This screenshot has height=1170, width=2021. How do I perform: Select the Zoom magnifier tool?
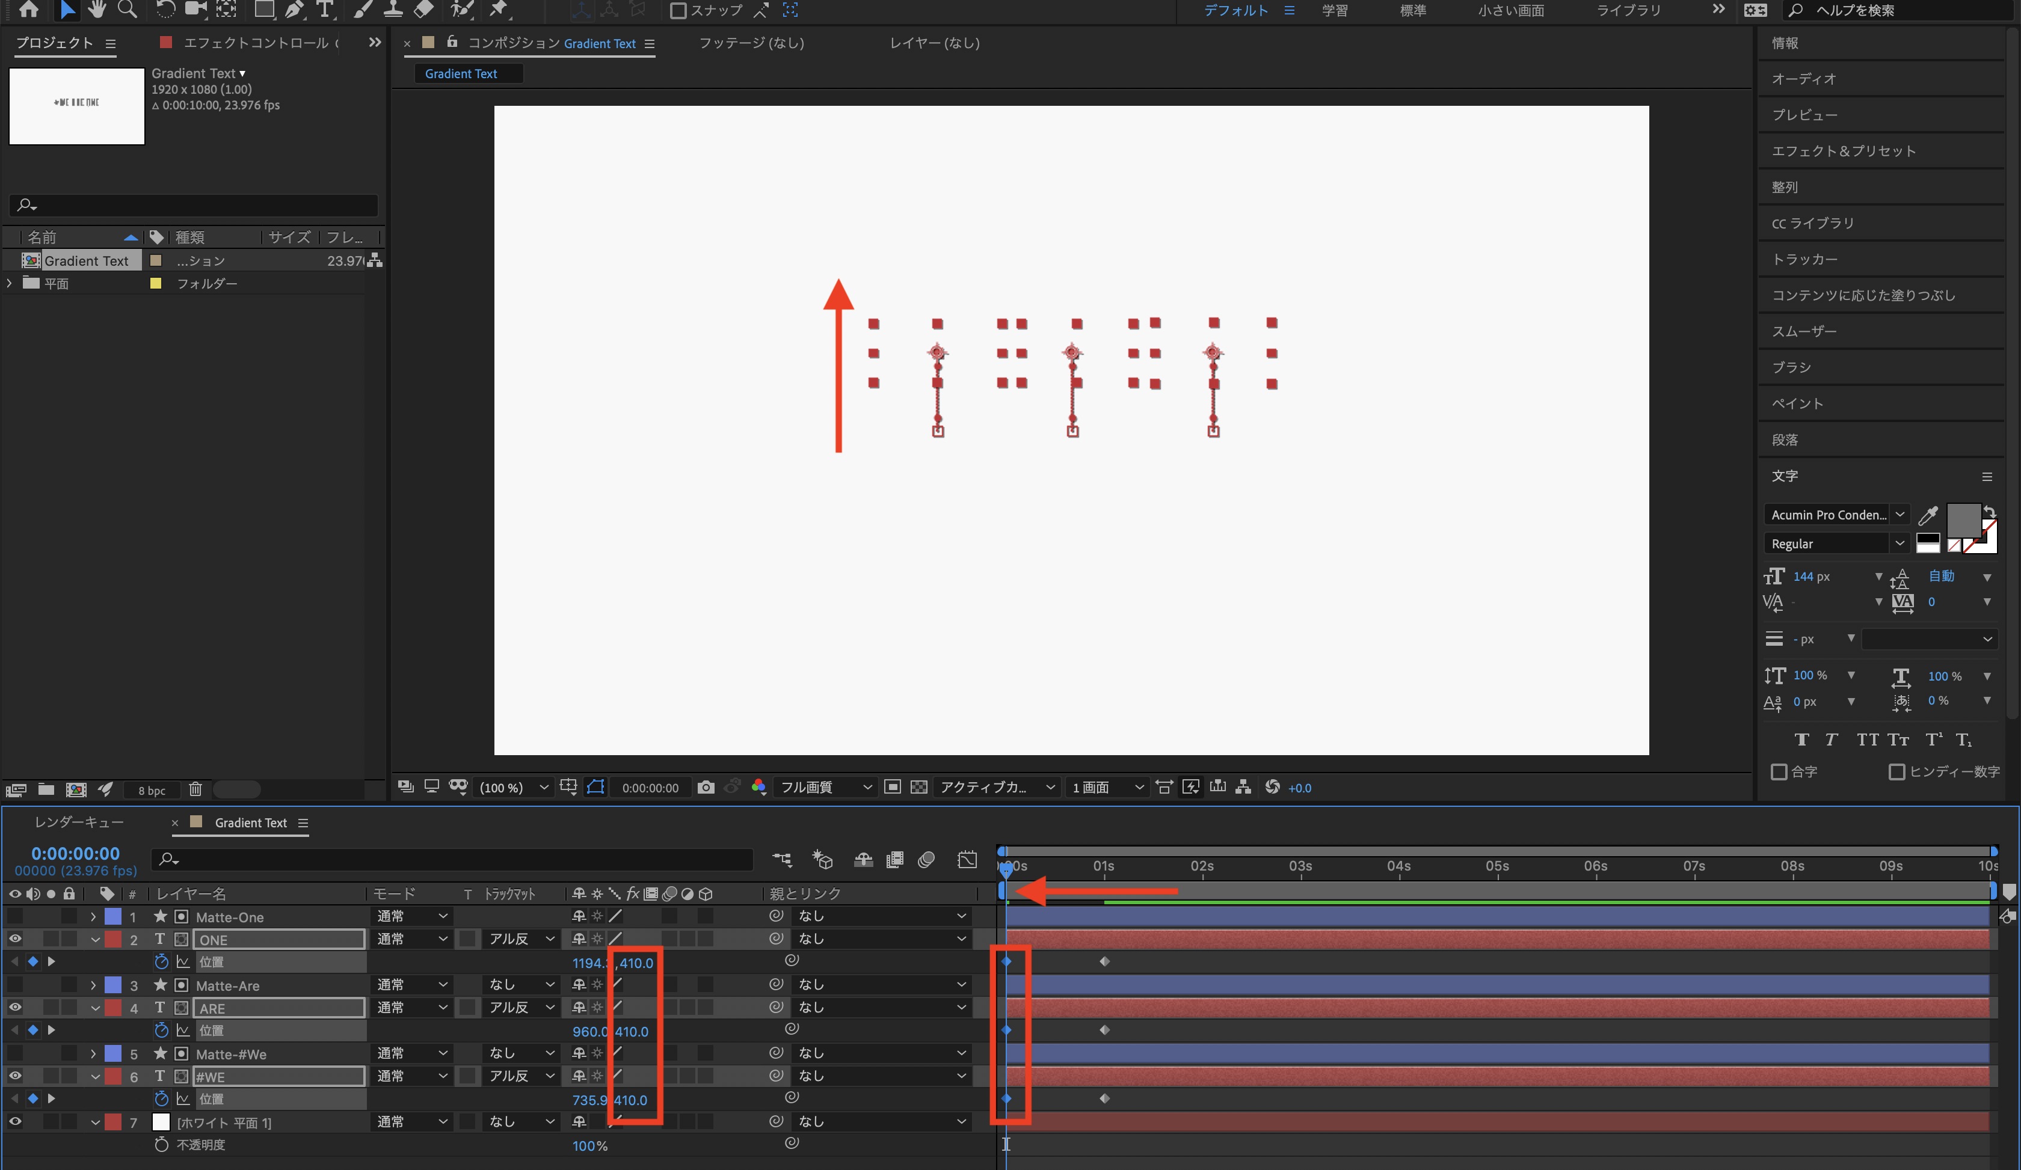click(127, 10)
